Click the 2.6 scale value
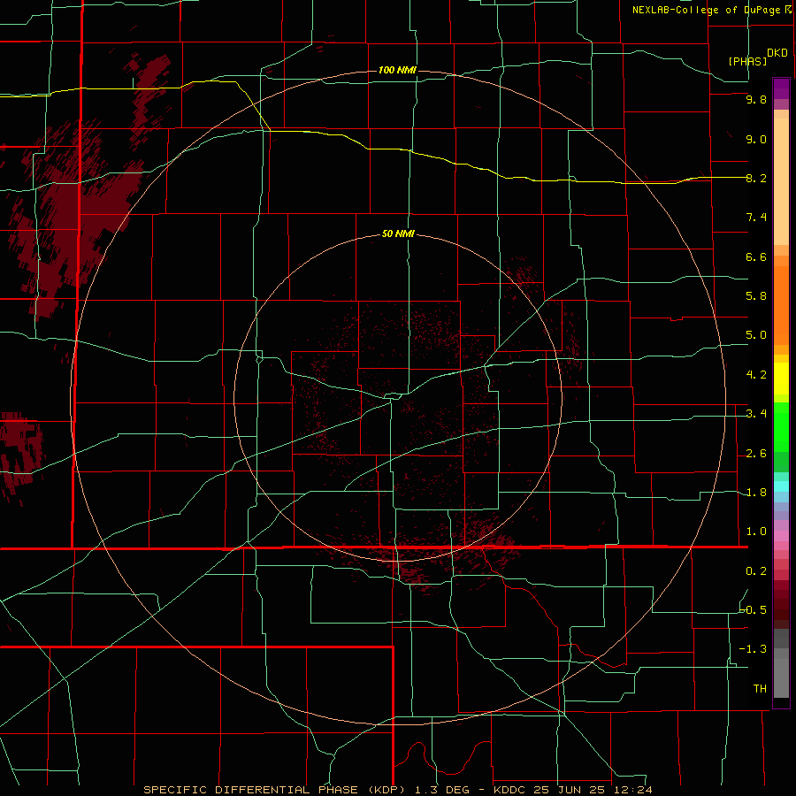 pyautogui.click(x=756, y=454)
